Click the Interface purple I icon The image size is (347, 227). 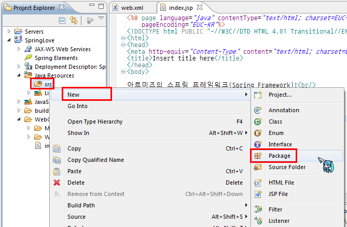pyautogui.click(x=258, y=144)
